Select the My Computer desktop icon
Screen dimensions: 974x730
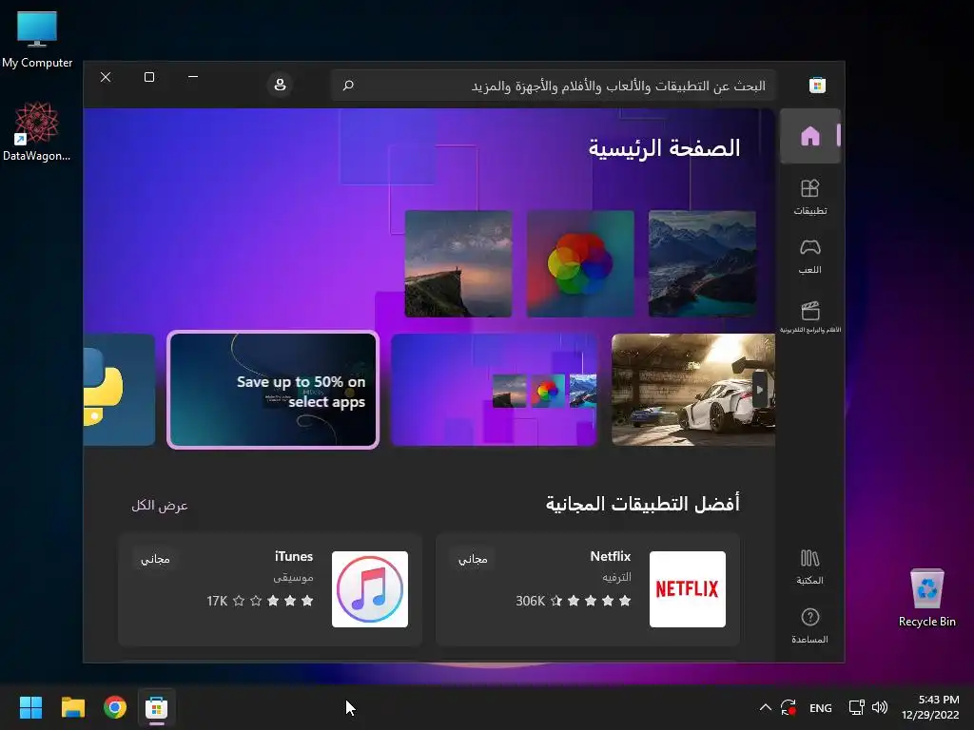coord(37,40)
